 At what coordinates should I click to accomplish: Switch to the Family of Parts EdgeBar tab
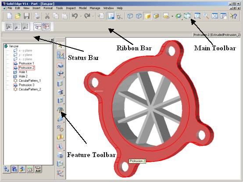point(22,169)
